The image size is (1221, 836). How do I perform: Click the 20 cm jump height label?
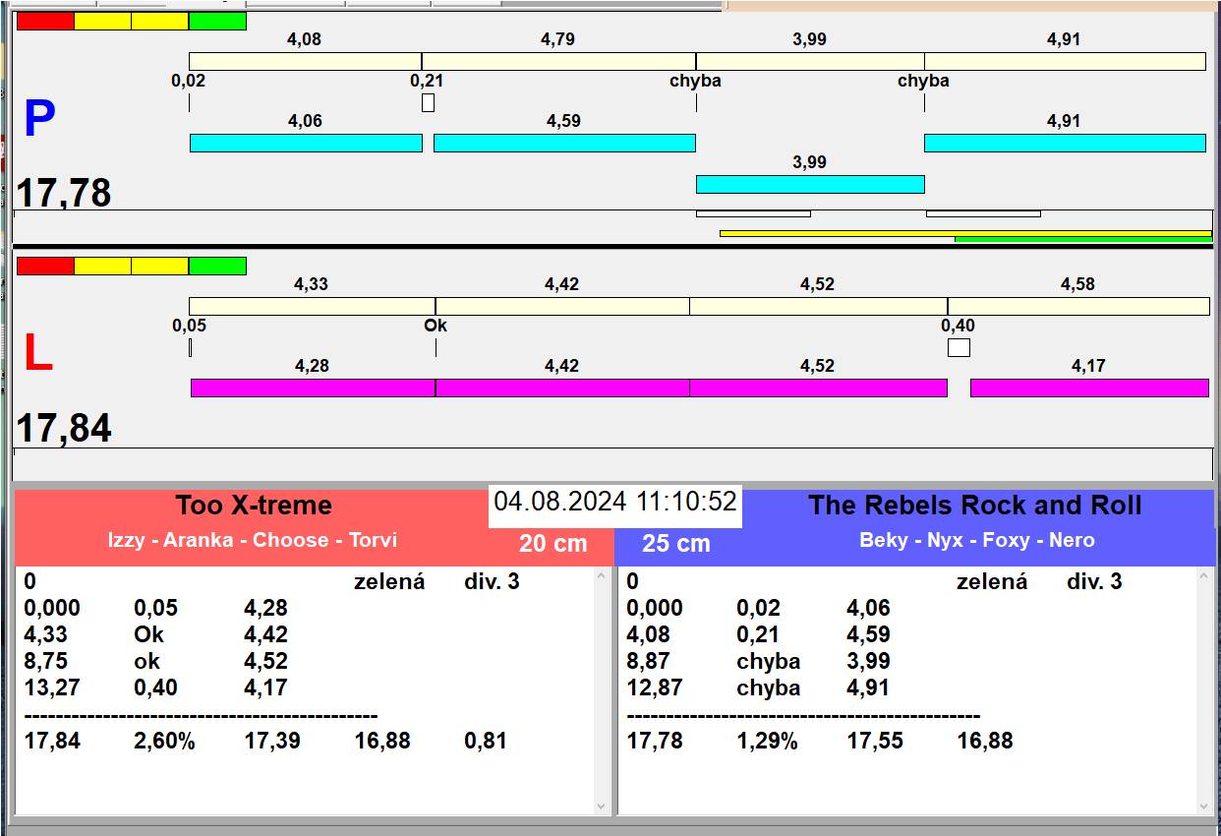tap(552, 543)
